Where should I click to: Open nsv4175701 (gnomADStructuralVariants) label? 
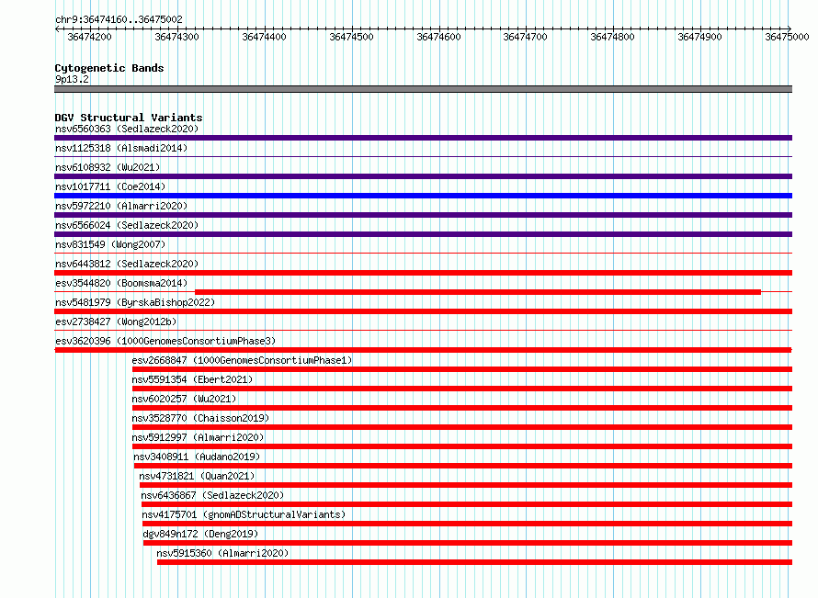(244, 514)
